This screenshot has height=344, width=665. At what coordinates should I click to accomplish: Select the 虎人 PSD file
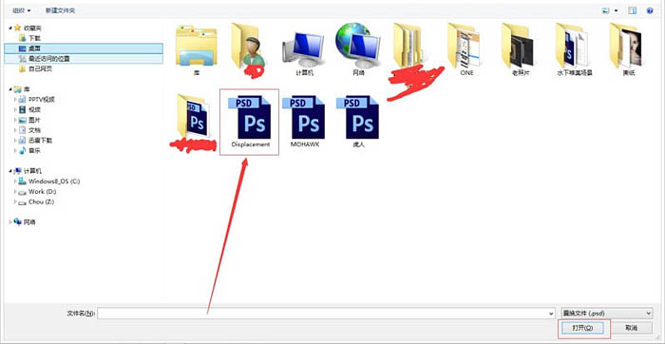[x=358, y=122]
